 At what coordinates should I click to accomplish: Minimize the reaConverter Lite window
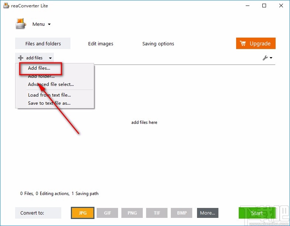click(x=248, y=6)
